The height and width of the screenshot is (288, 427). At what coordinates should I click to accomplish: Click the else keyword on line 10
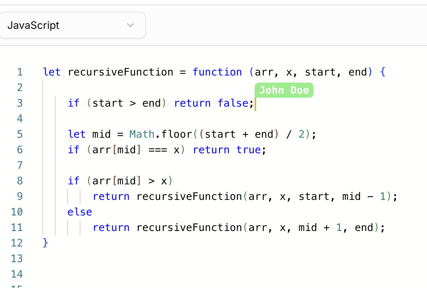80,212
